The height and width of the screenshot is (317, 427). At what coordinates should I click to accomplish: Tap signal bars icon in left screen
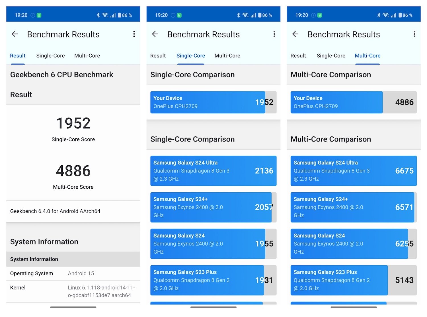[x=113, y=15]
